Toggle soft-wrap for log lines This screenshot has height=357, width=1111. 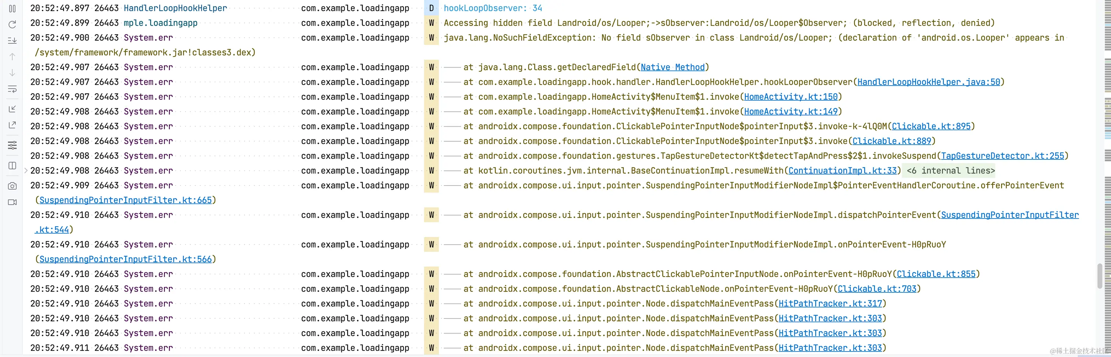[x=12, y=89]
